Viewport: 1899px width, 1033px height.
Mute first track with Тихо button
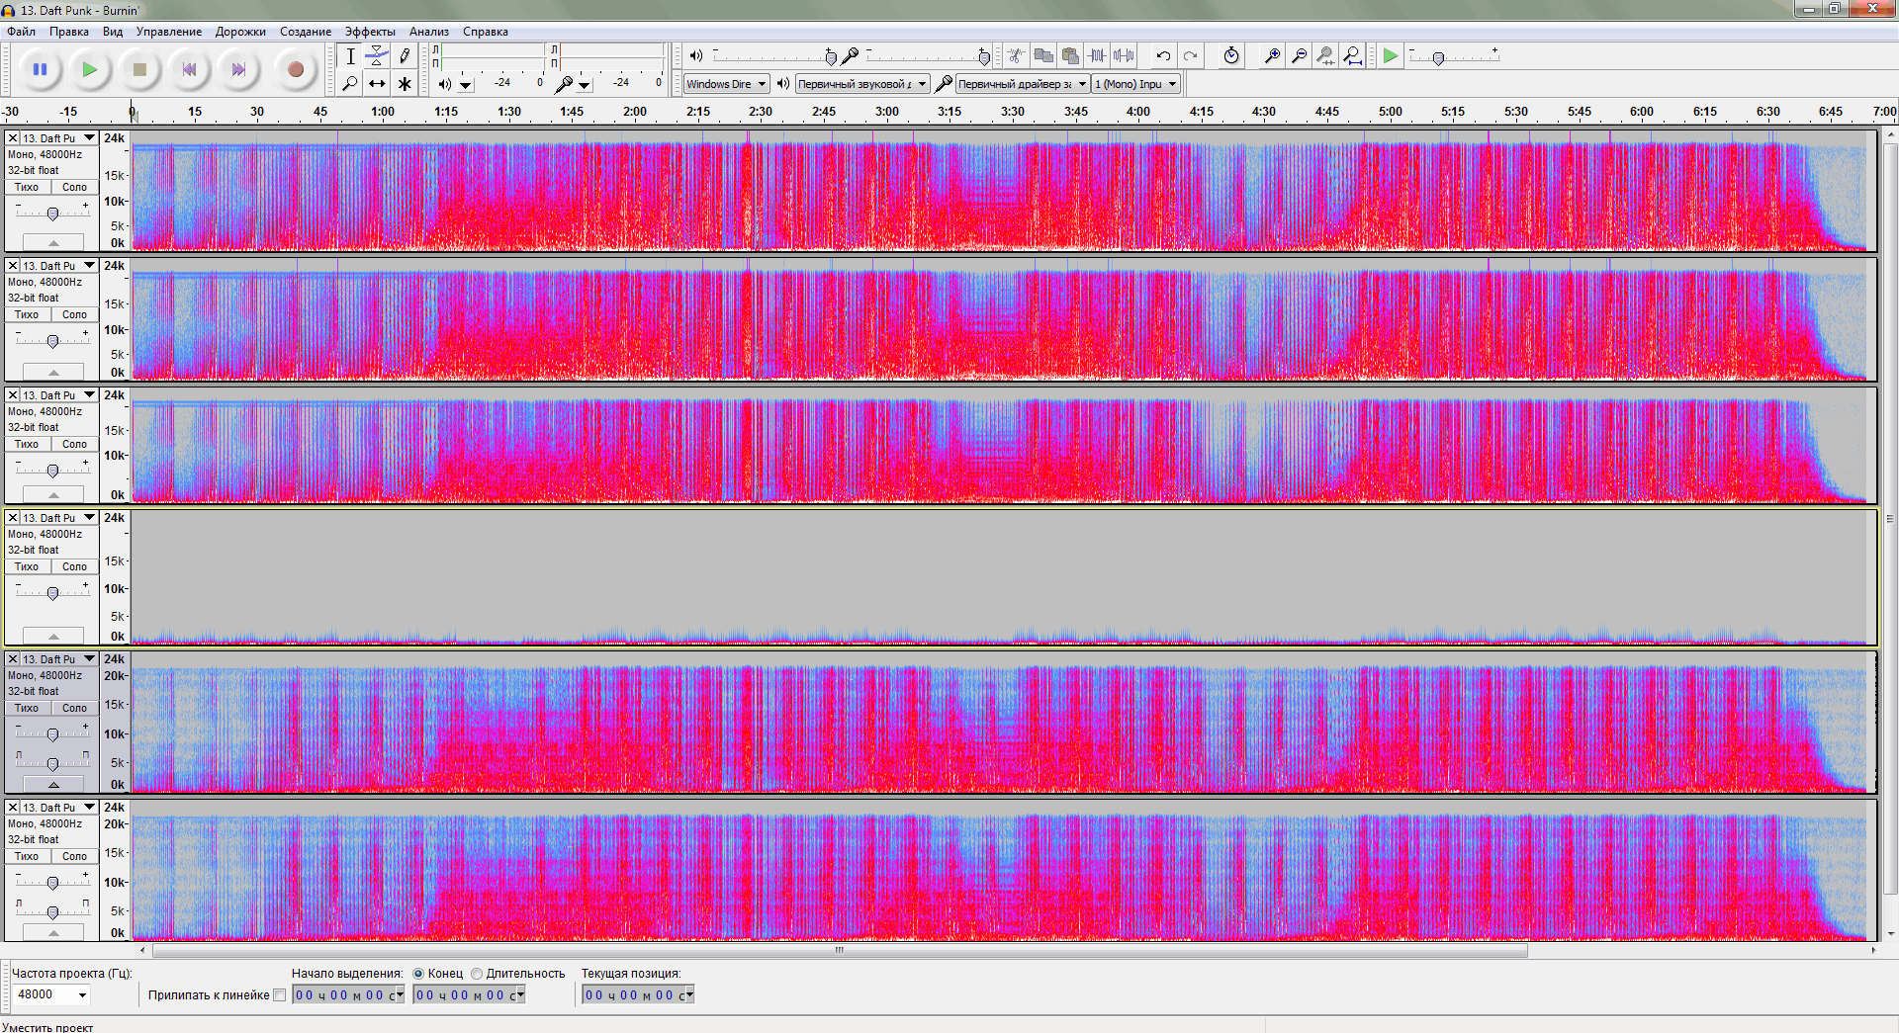click(27, 187)
